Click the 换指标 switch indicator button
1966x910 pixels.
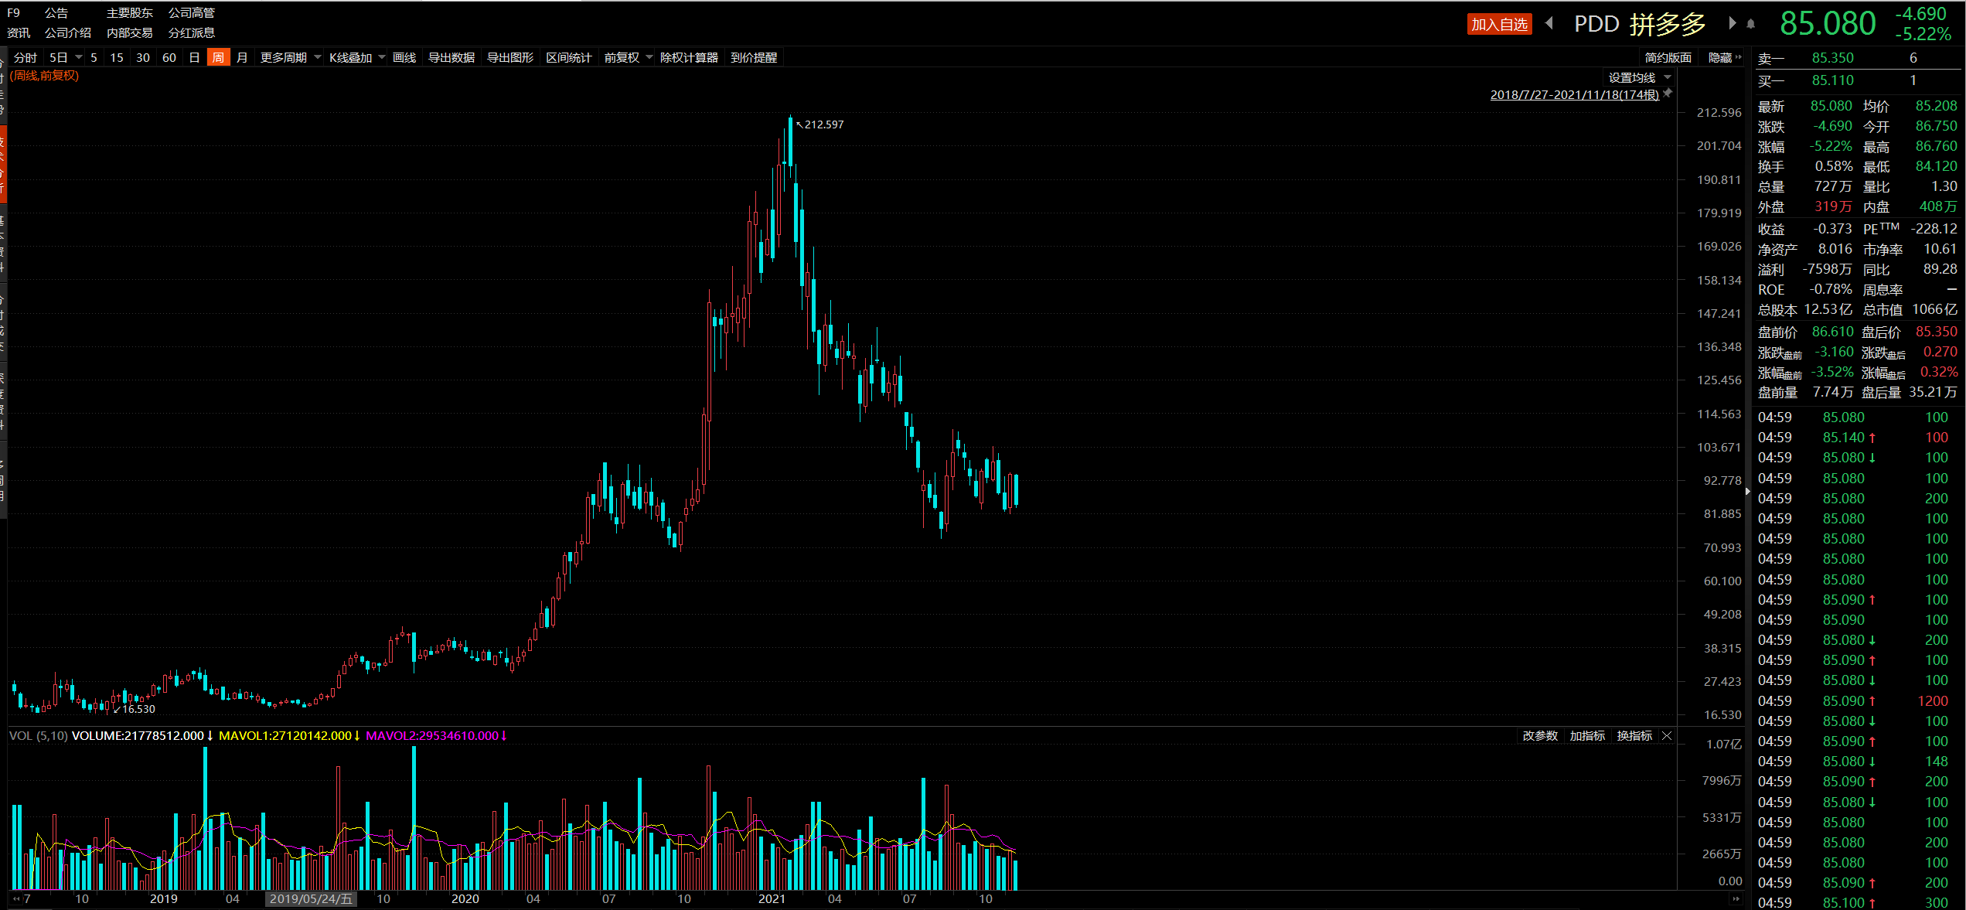coord(1634,736)
